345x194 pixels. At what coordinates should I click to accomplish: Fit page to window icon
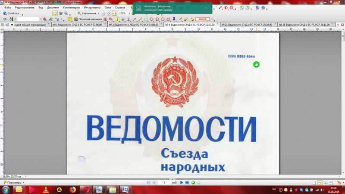click(109, 13)
